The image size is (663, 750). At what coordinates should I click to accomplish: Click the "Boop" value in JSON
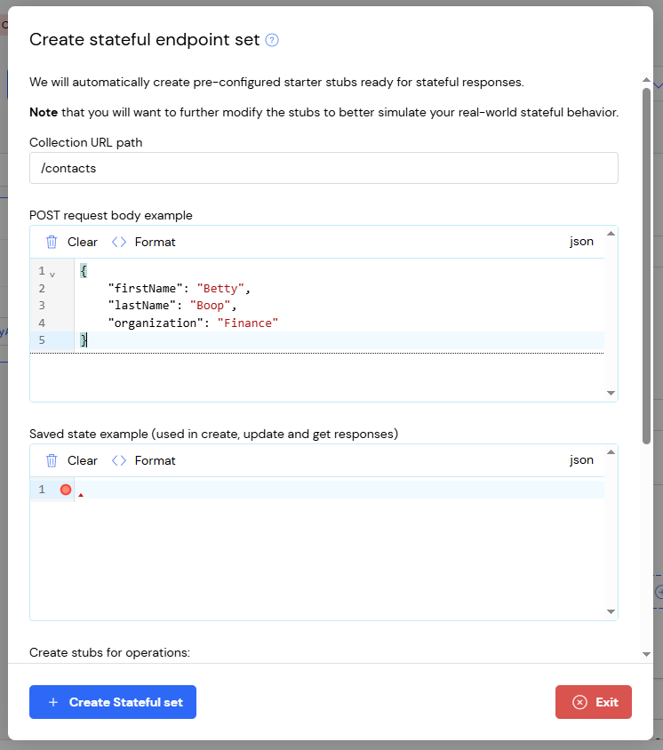click(x=210, y=306)
